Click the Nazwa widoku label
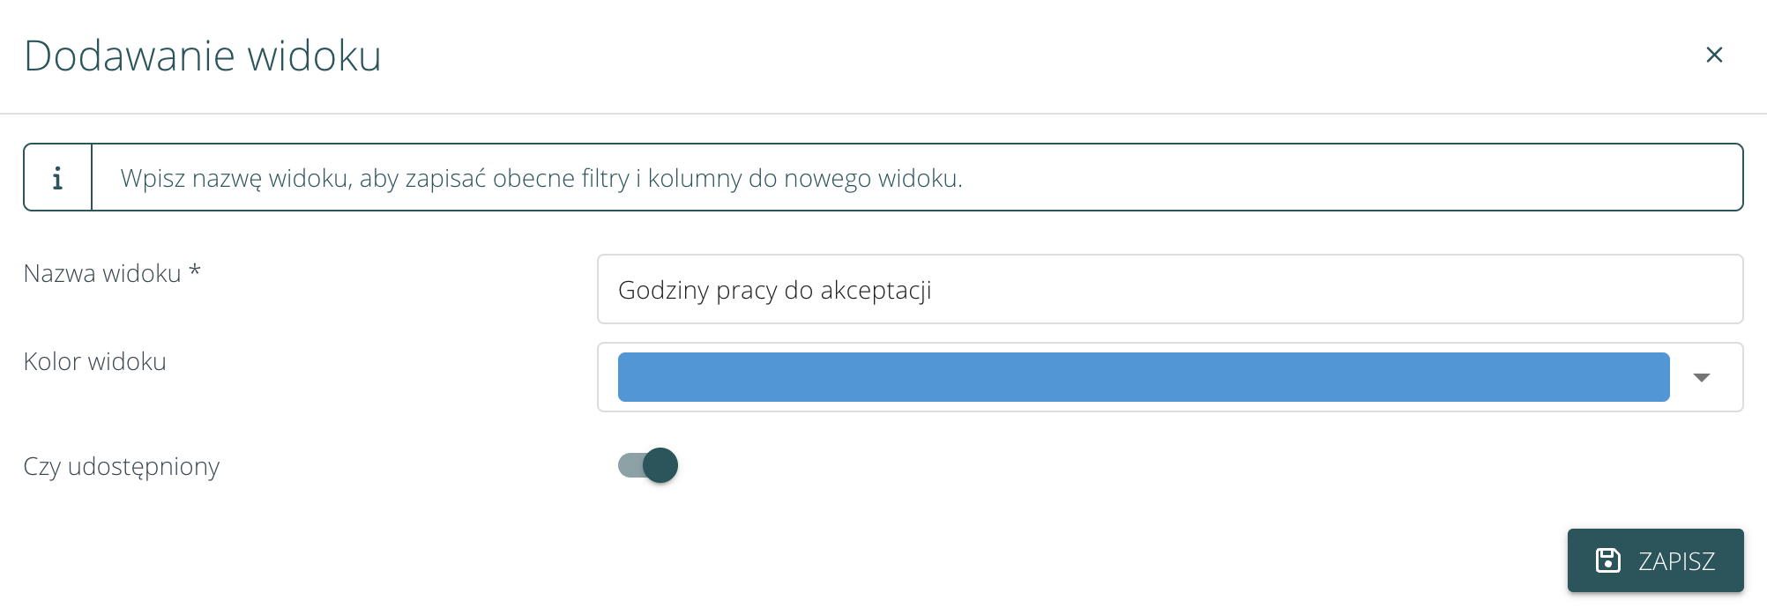The image size is (1767, 615). (x=102, y=274)
